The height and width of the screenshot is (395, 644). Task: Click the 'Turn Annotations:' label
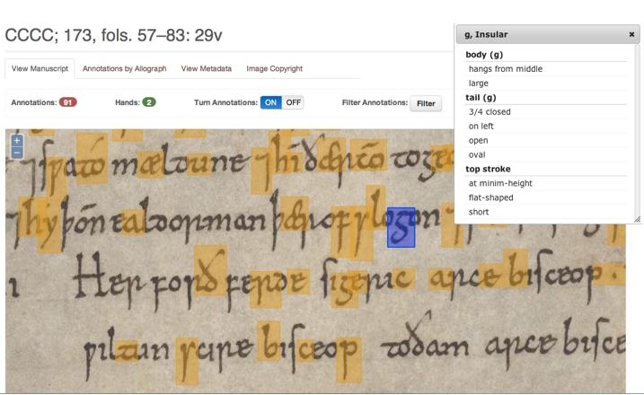point(225,102)
